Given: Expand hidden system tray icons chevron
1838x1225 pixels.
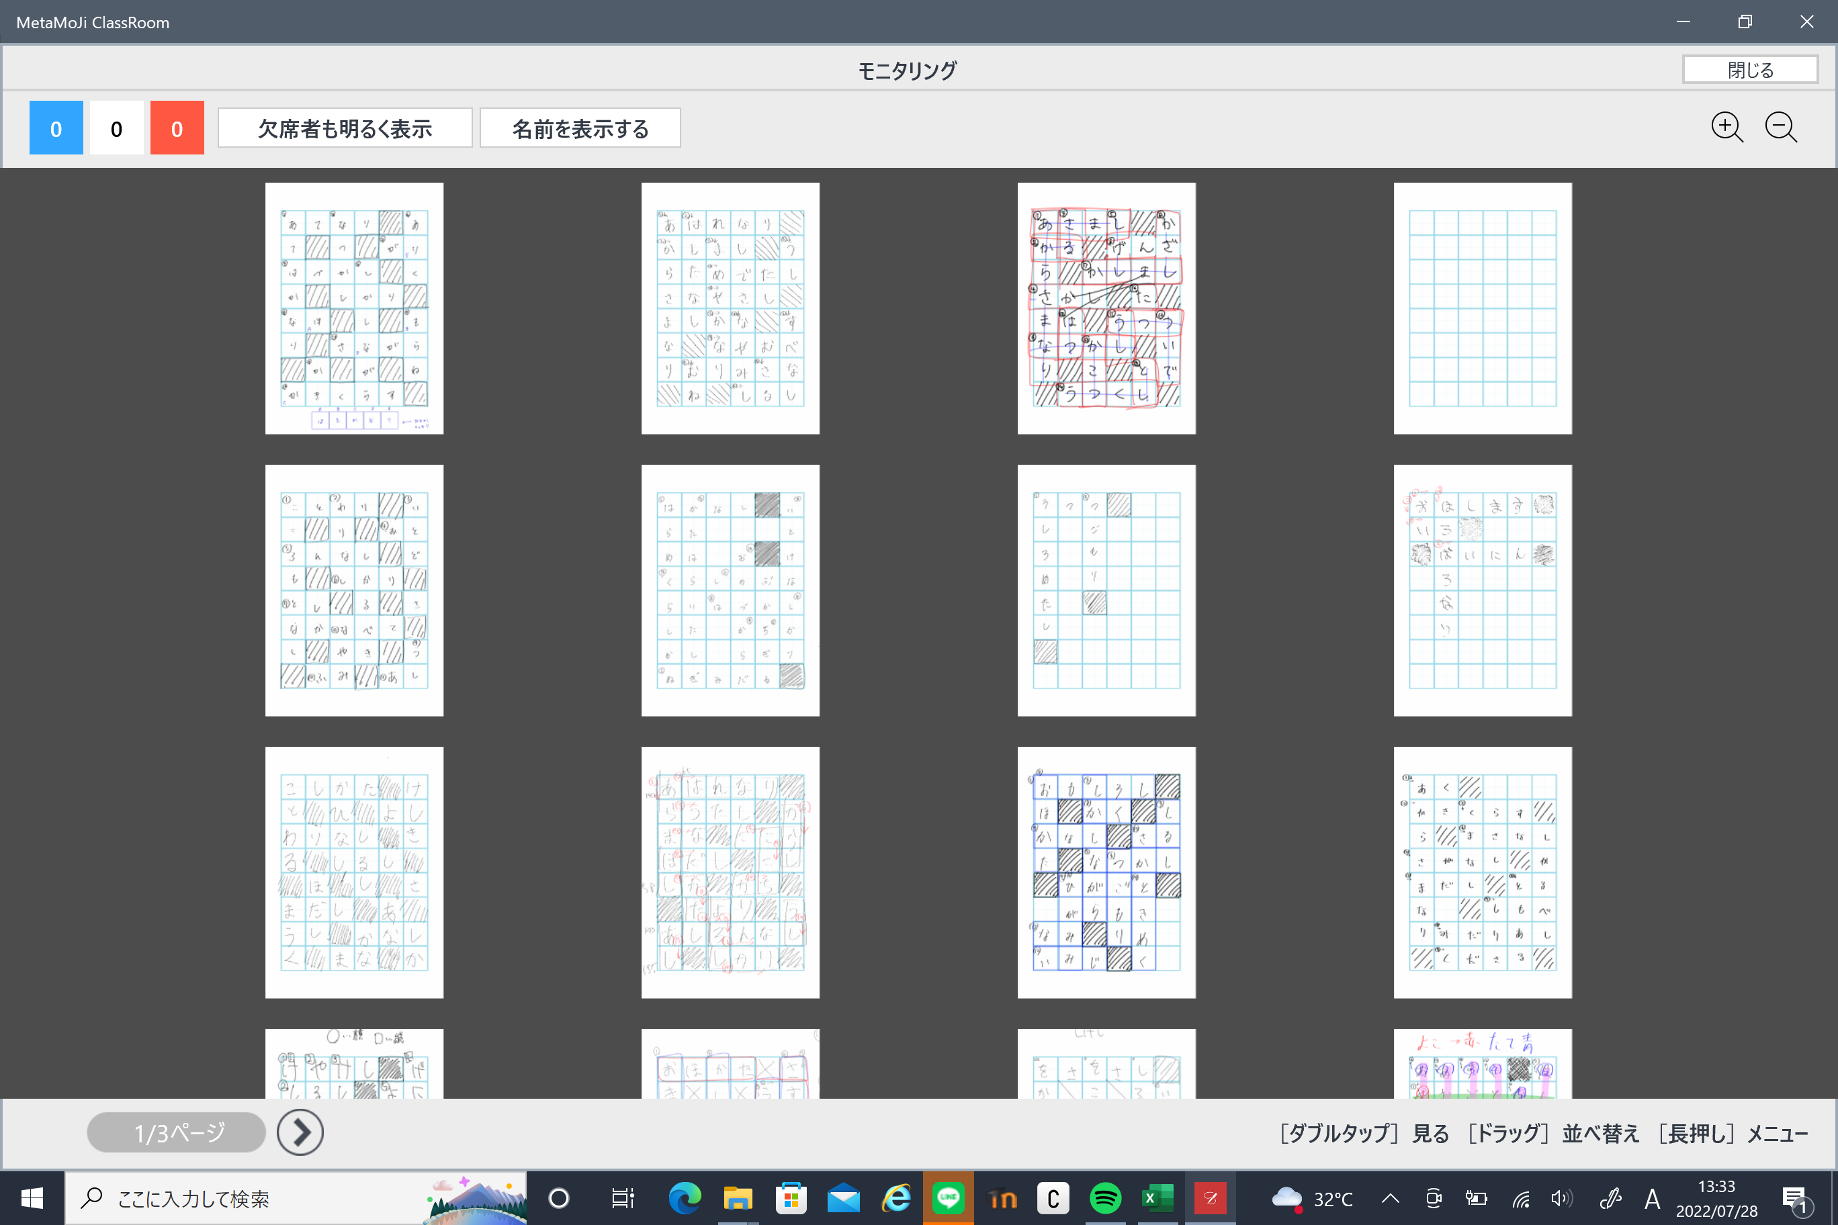Looking at the screenshot, I should (x=1390, y=1197).
